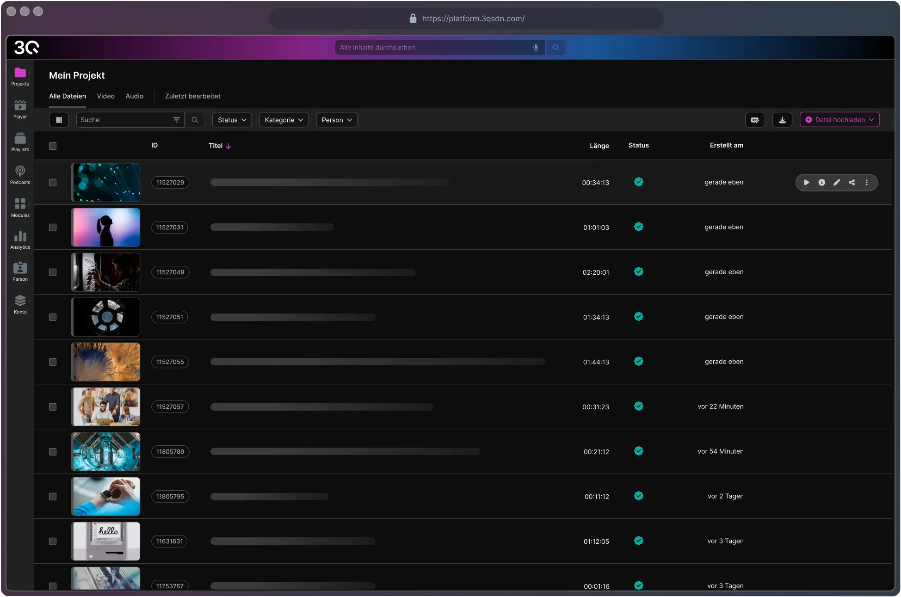The image size is (901, 597).
Task: Switch to grid view icon
Action: pyautogui.click(x=59, y=120)
